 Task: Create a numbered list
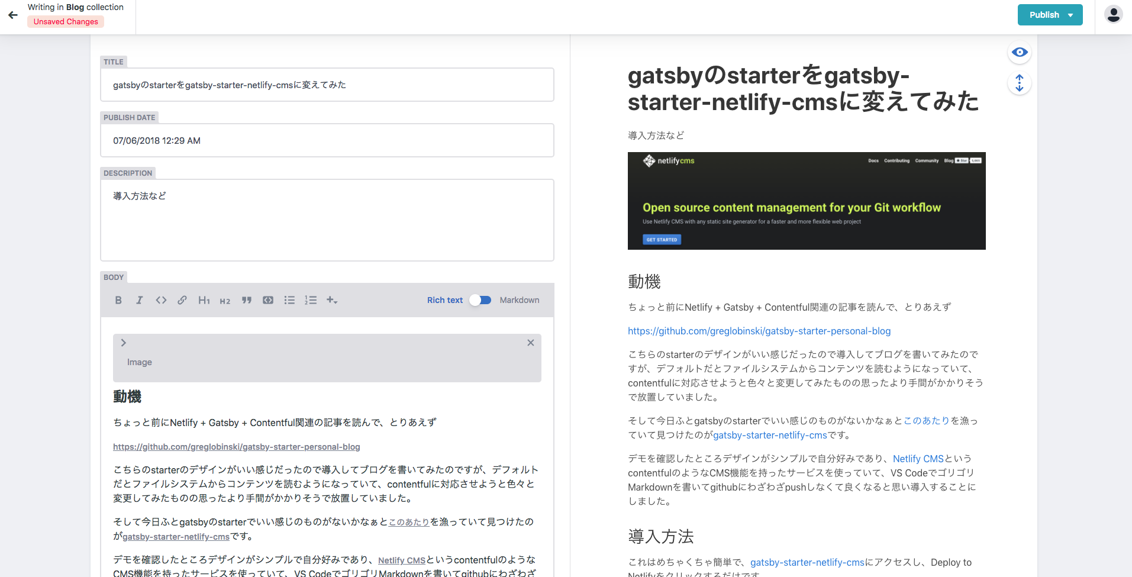[x=311, y=300]
